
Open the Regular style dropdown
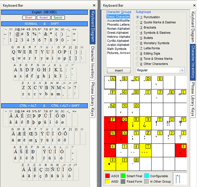(x=182, y=70)
